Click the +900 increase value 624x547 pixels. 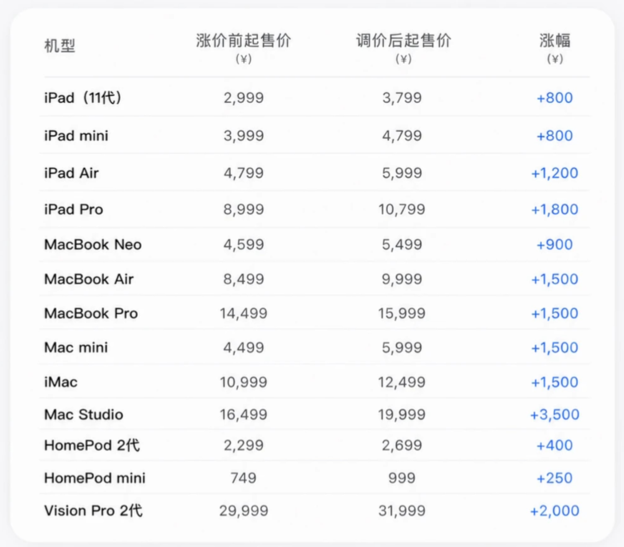555,244
